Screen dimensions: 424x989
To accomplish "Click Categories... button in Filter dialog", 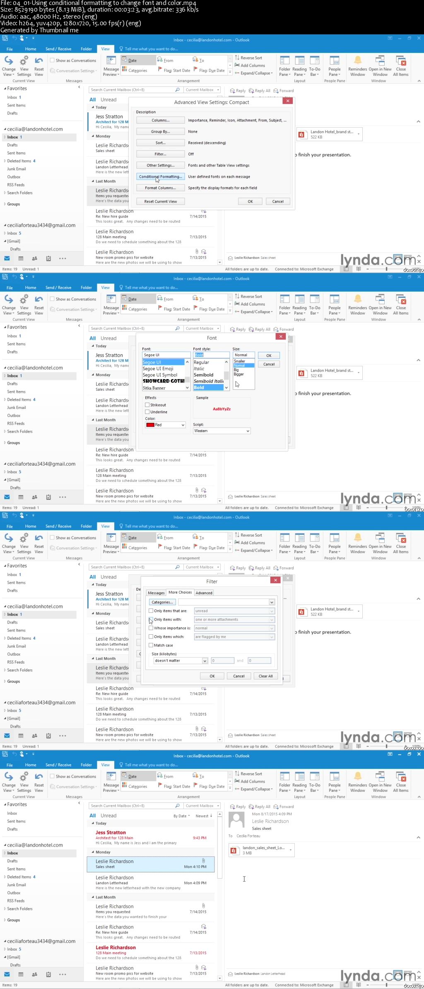I will point(162,602).
